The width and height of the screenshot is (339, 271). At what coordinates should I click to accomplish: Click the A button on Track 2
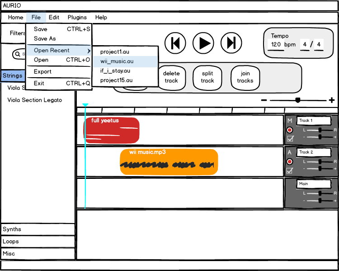[x=289, y=152]
